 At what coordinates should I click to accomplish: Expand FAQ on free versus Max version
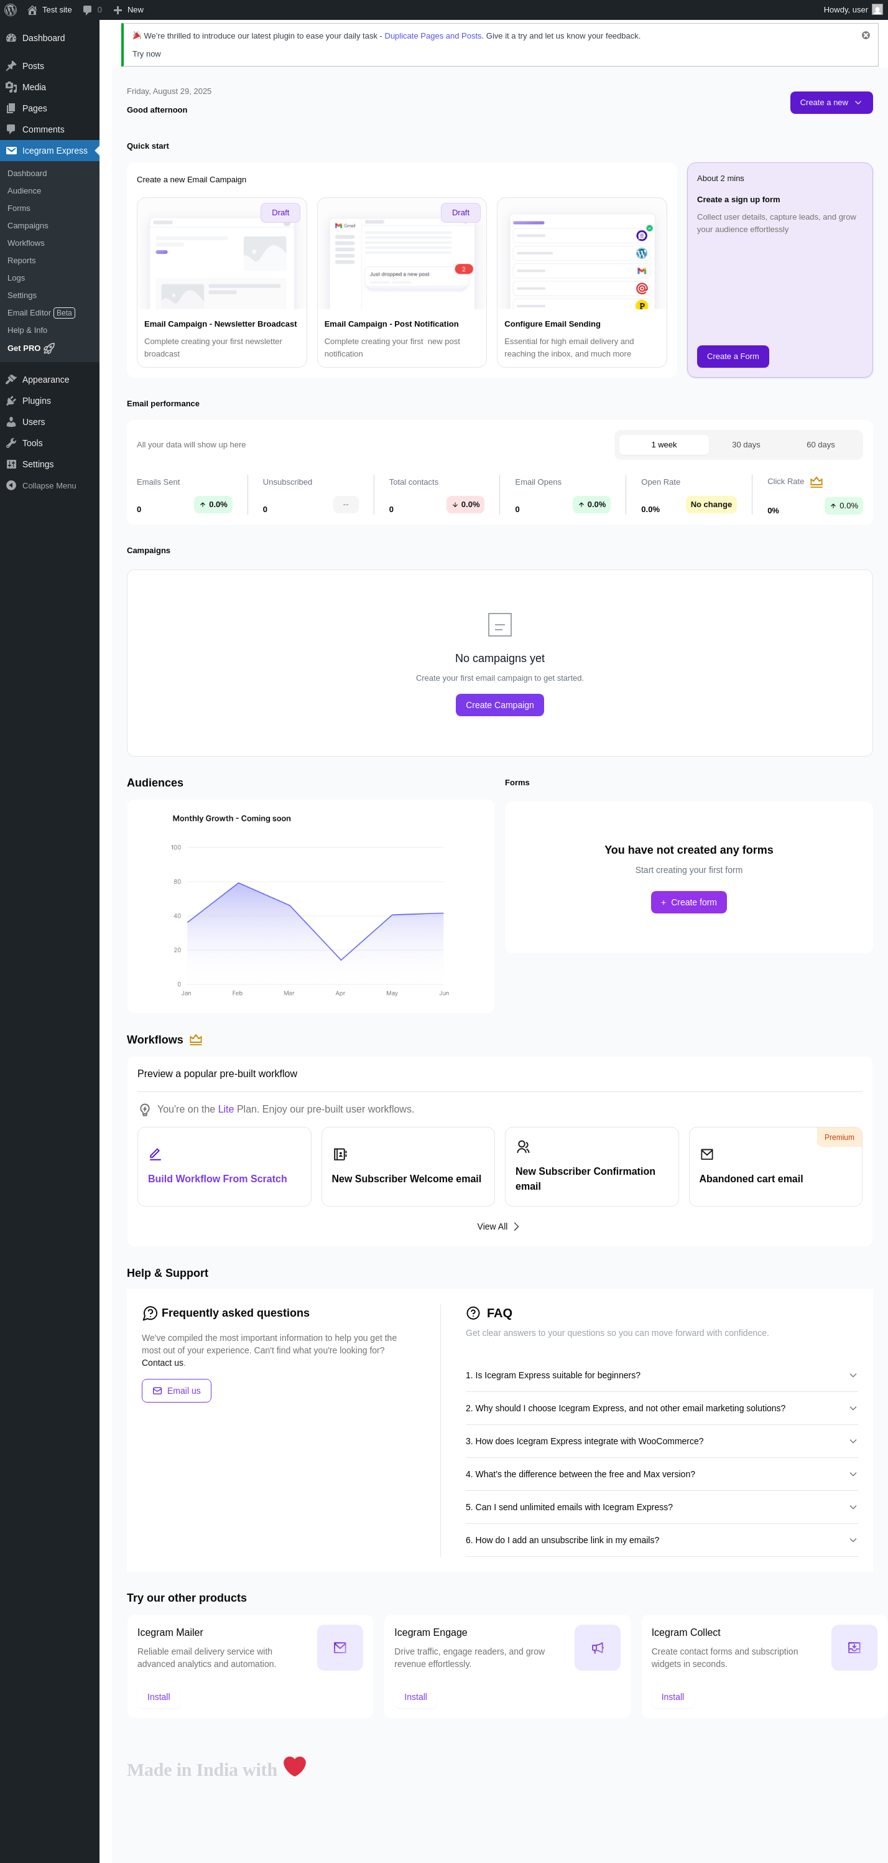click(661, 1474)
